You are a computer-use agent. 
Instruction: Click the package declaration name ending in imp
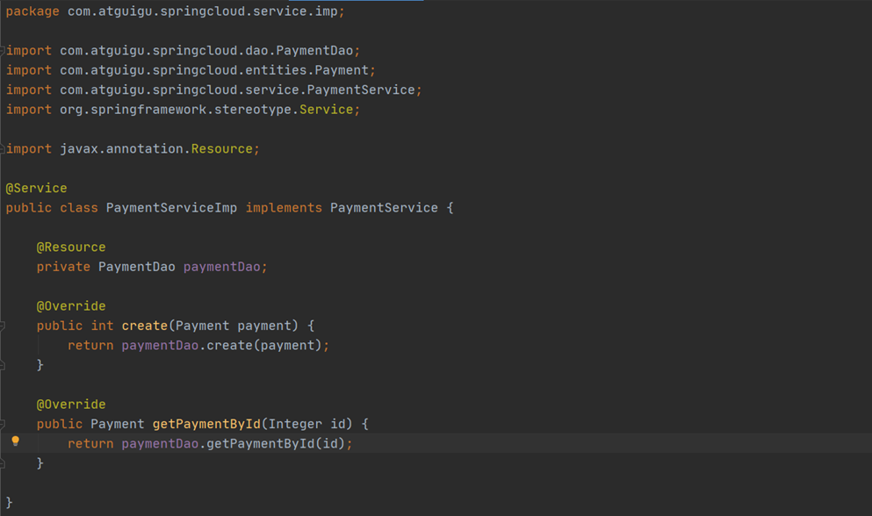point(203,11)
